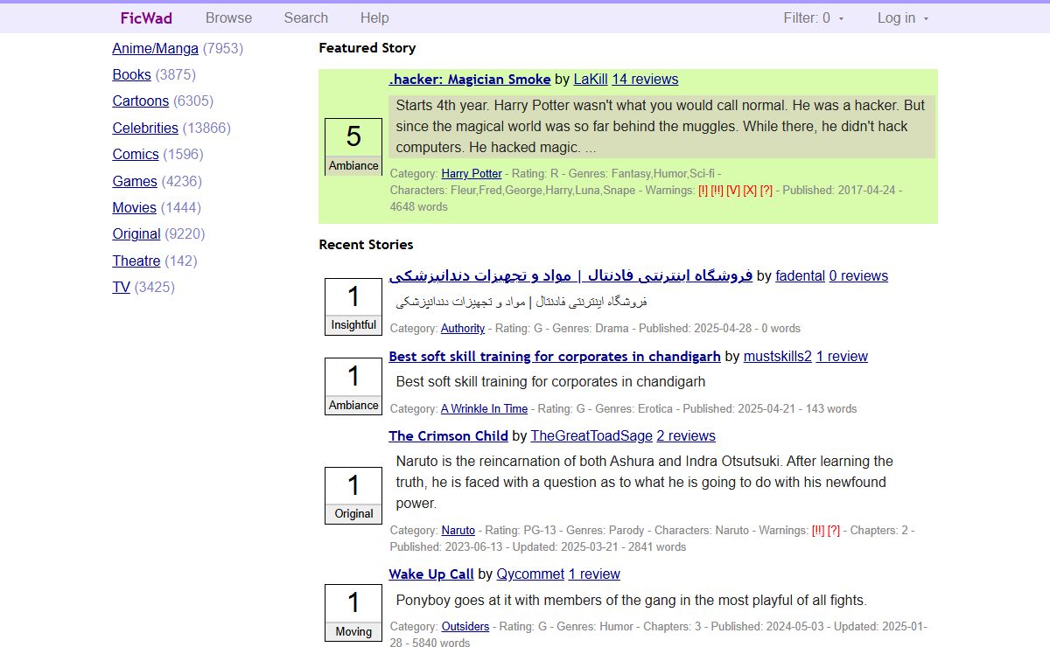1050x647 pixels.
Task: Browse the Celebrities category
Action: pyautogui.click(x=144, y=128)
